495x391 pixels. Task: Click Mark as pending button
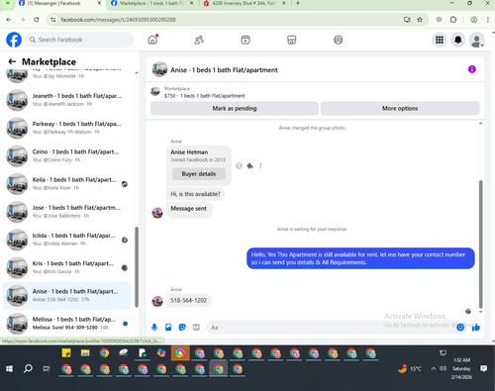tap(235, 108)
